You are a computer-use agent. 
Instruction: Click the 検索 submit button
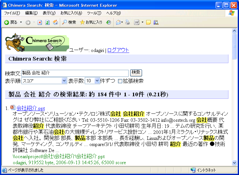[136, 73]
